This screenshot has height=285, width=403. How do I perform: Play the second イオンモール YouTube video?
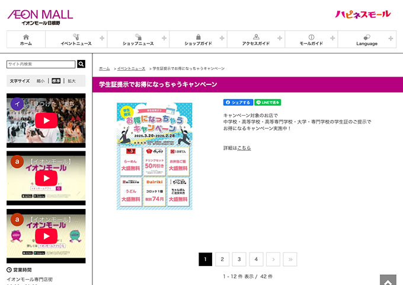(46, 178)
